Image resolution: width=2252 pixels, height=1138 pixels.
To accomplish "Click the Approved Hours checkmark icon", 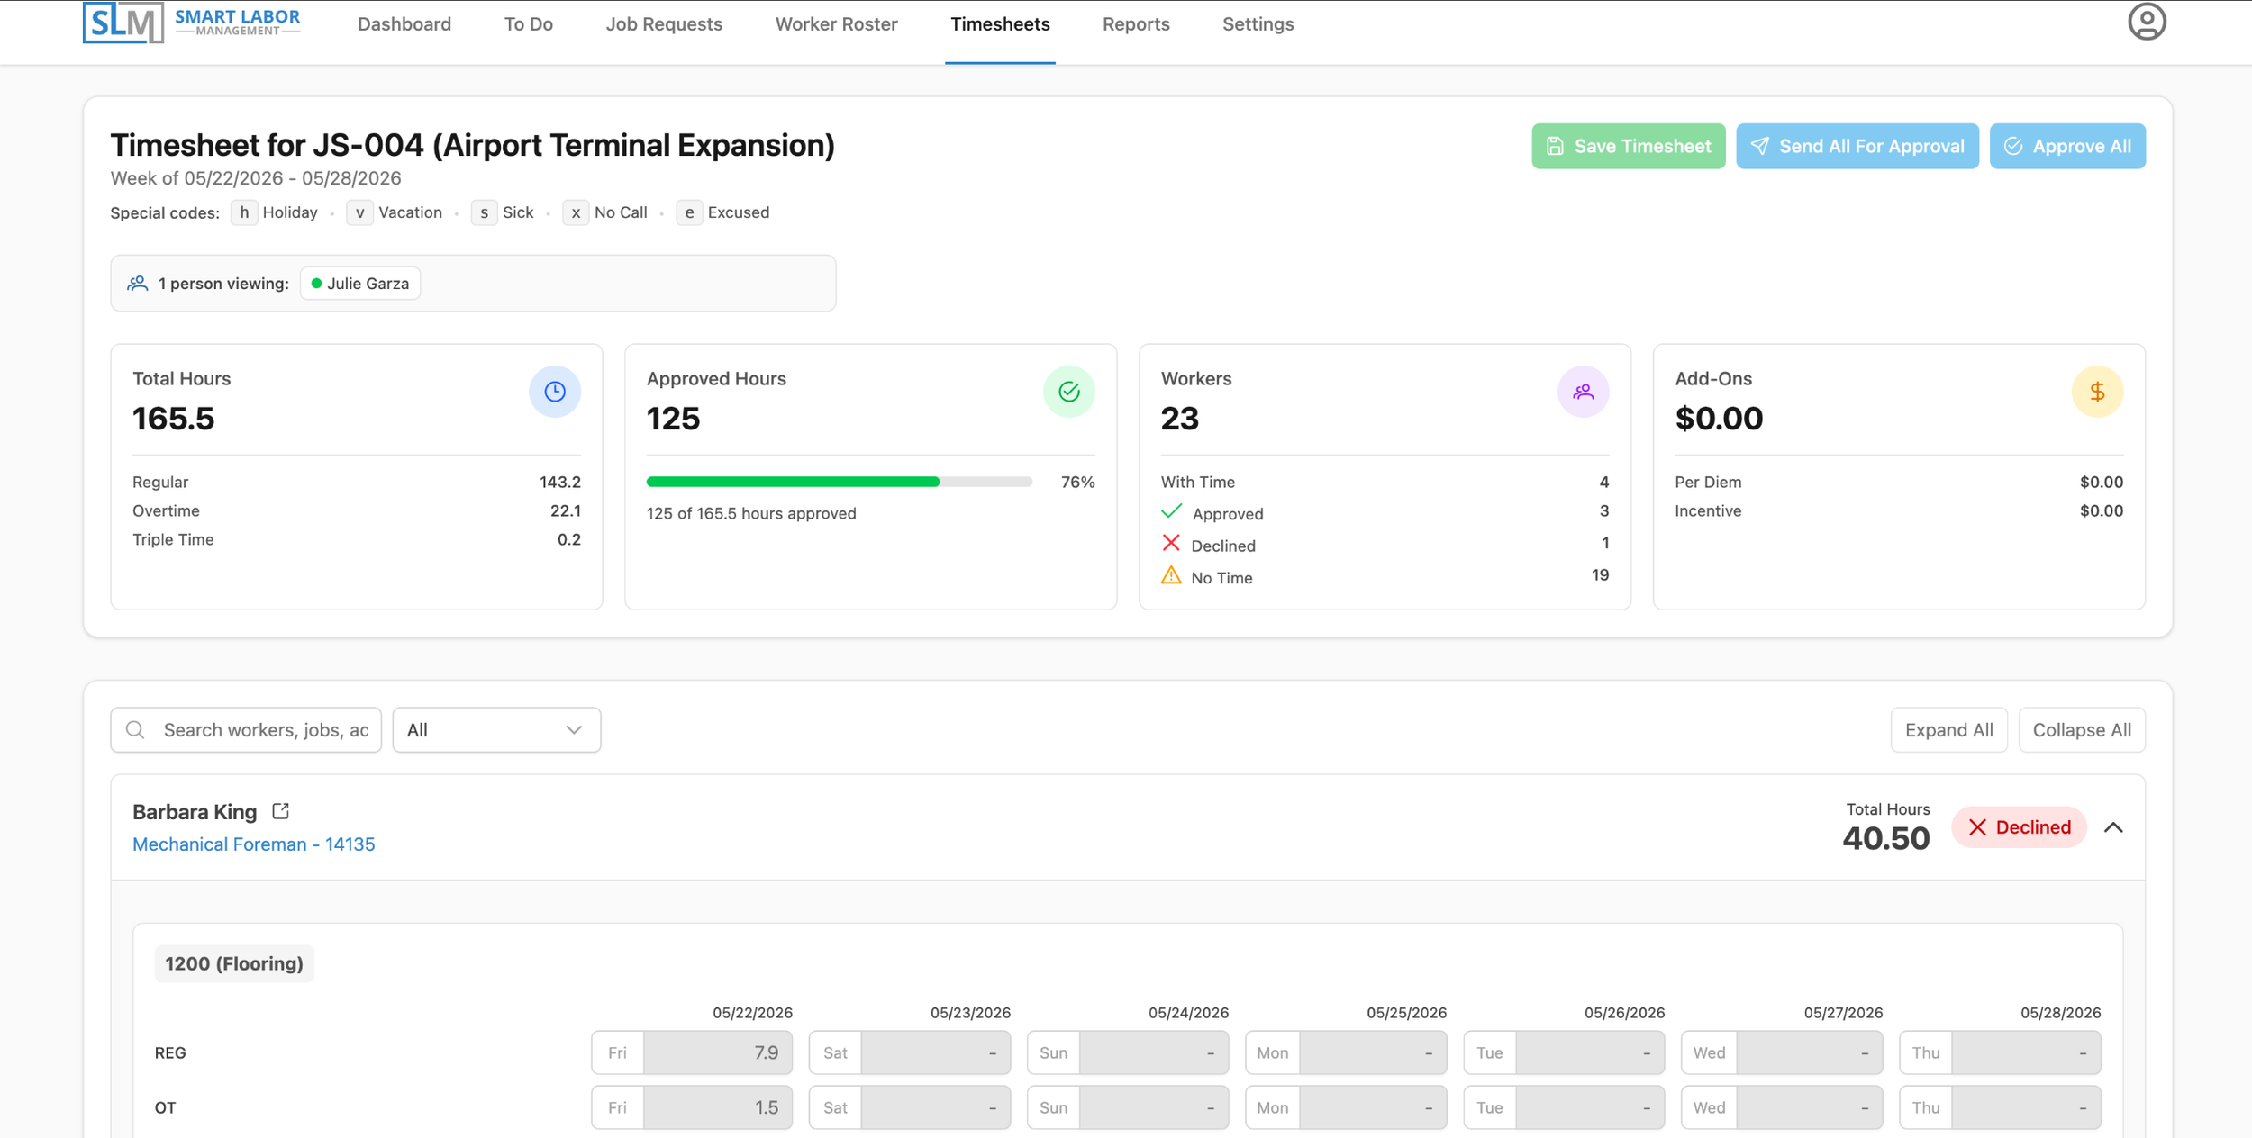I will point(1069,392).
